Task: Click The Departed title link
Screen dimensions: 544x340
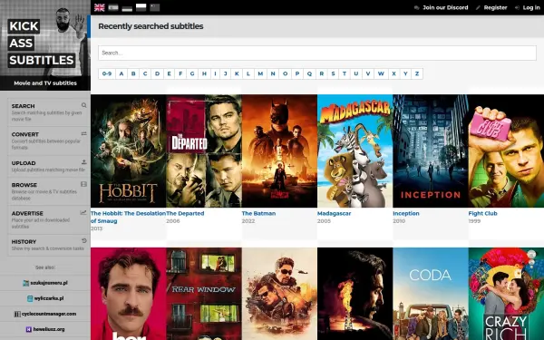Action: tap(185, 213)
